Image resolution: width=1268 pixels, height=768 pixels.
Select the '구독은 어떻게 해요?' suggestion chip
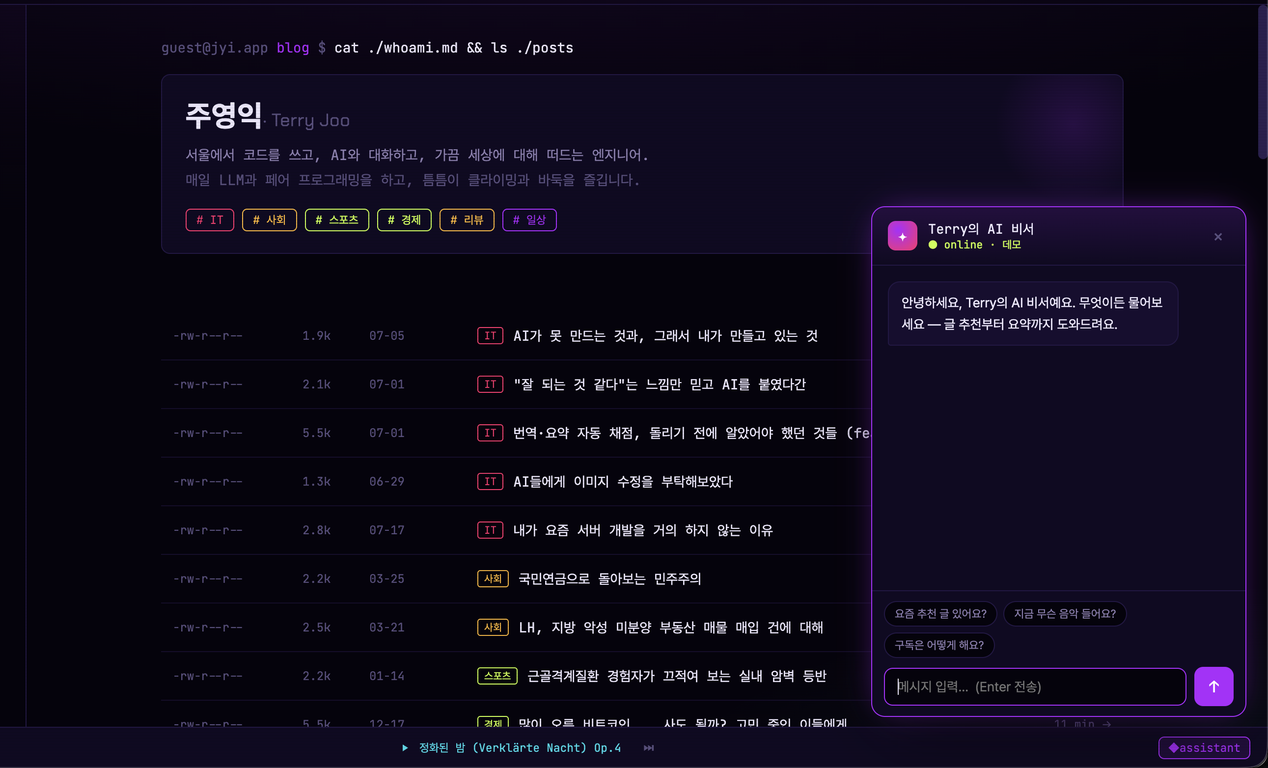(938, 645)
